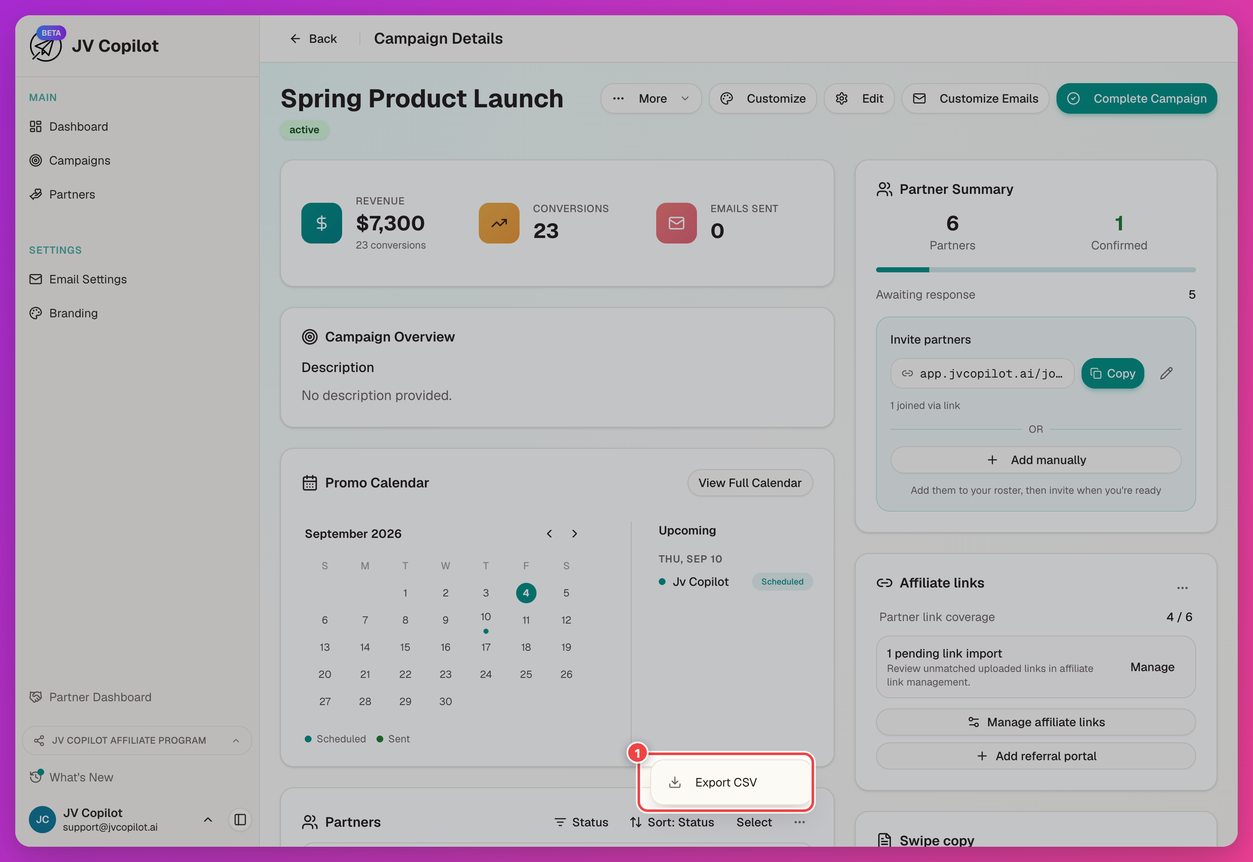This screenshot has width=1253, height=862.
Task: Open the Partners three-dot options menu
Action: (799, 822)
